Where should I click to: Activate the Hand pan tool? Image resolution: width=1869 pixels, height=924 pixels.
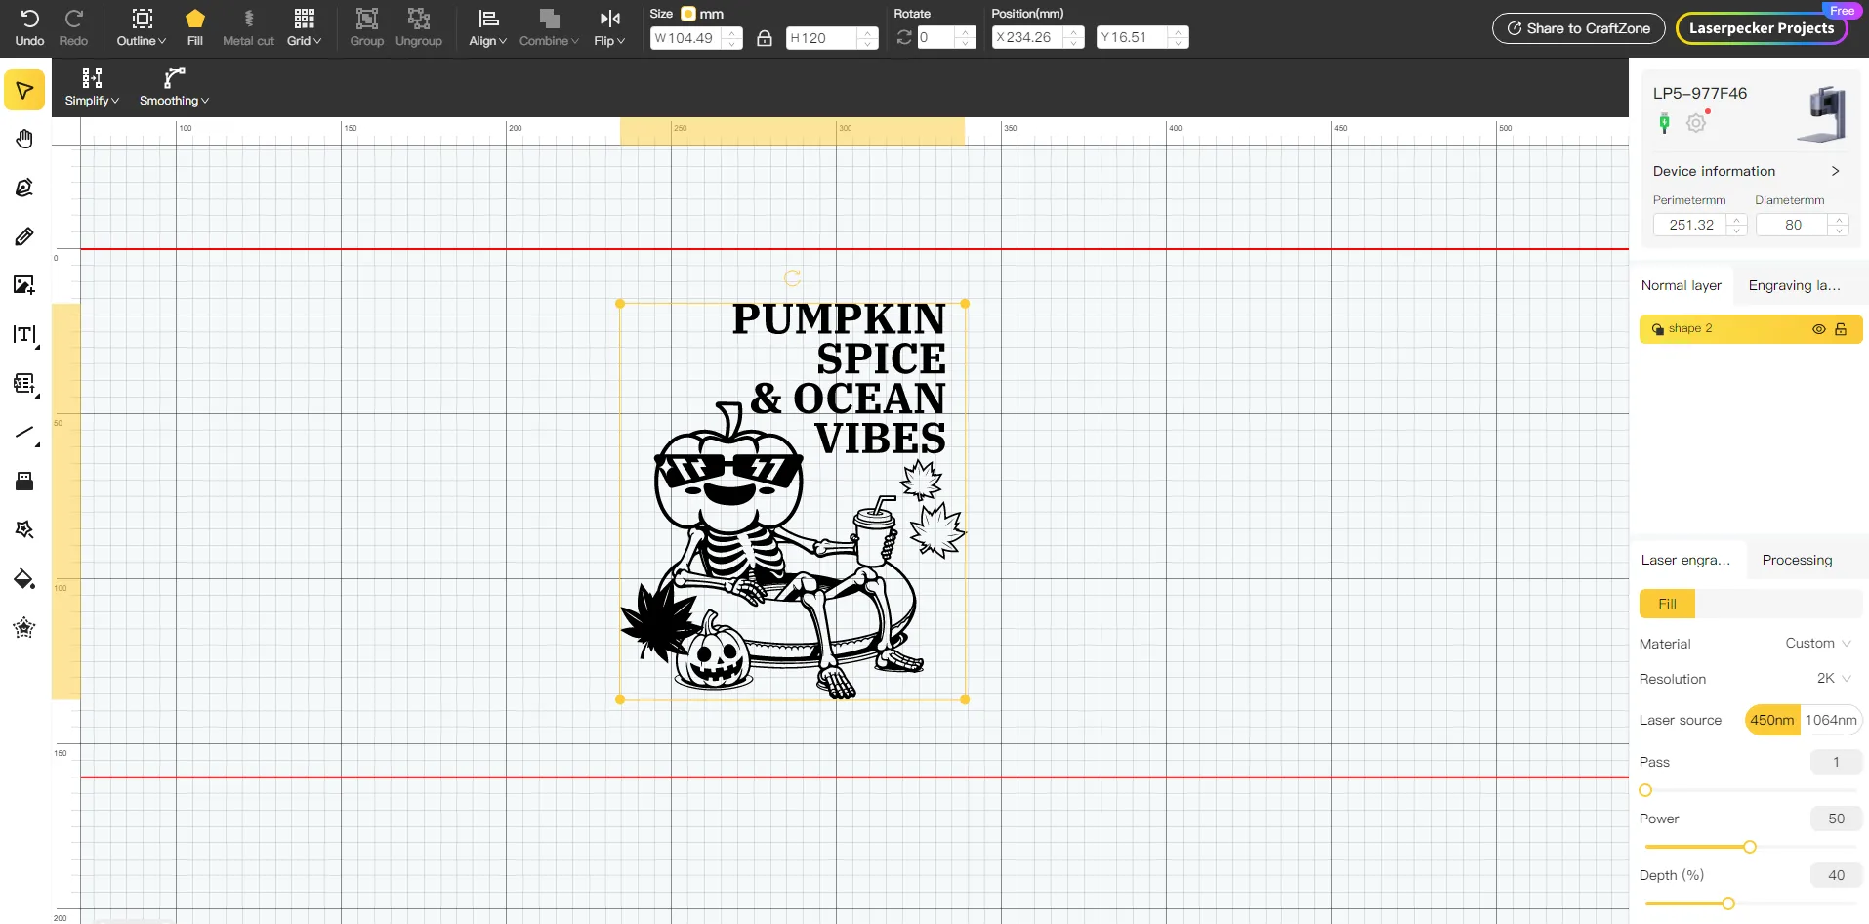tap(24, 139)
